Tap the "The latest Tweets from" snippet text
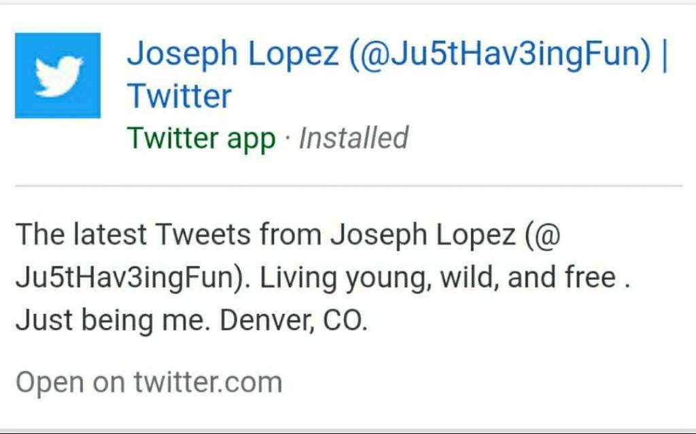The width and height of the screenshot is (696, 434). 169,235
